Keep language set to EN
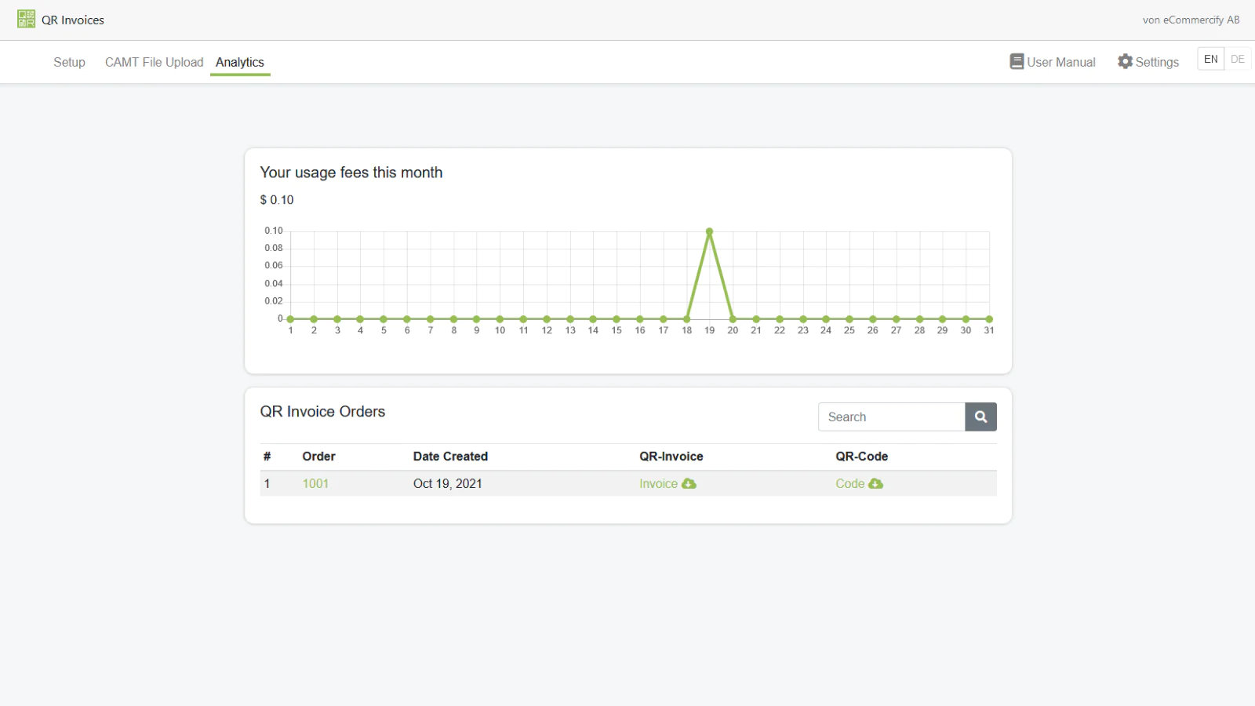The width and height of the screenshot is (1255, 706). [1210, 59]
